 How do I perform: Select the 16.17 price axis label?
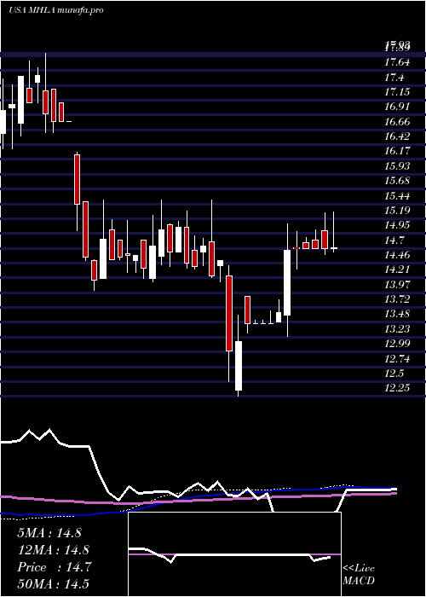coord(397,151)
